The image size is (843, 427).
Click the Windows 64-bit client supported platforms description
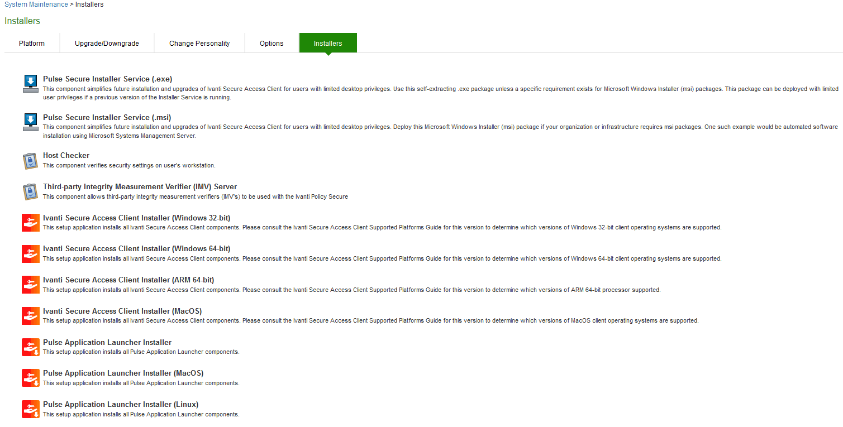[382, 258]
